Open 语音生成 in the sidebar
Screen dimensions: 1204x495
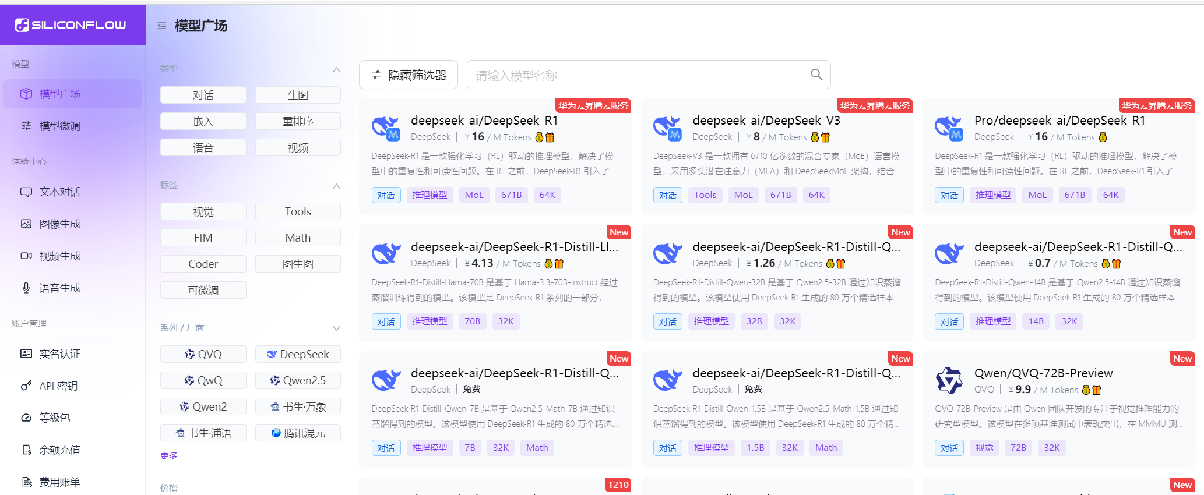click(73, 288)
